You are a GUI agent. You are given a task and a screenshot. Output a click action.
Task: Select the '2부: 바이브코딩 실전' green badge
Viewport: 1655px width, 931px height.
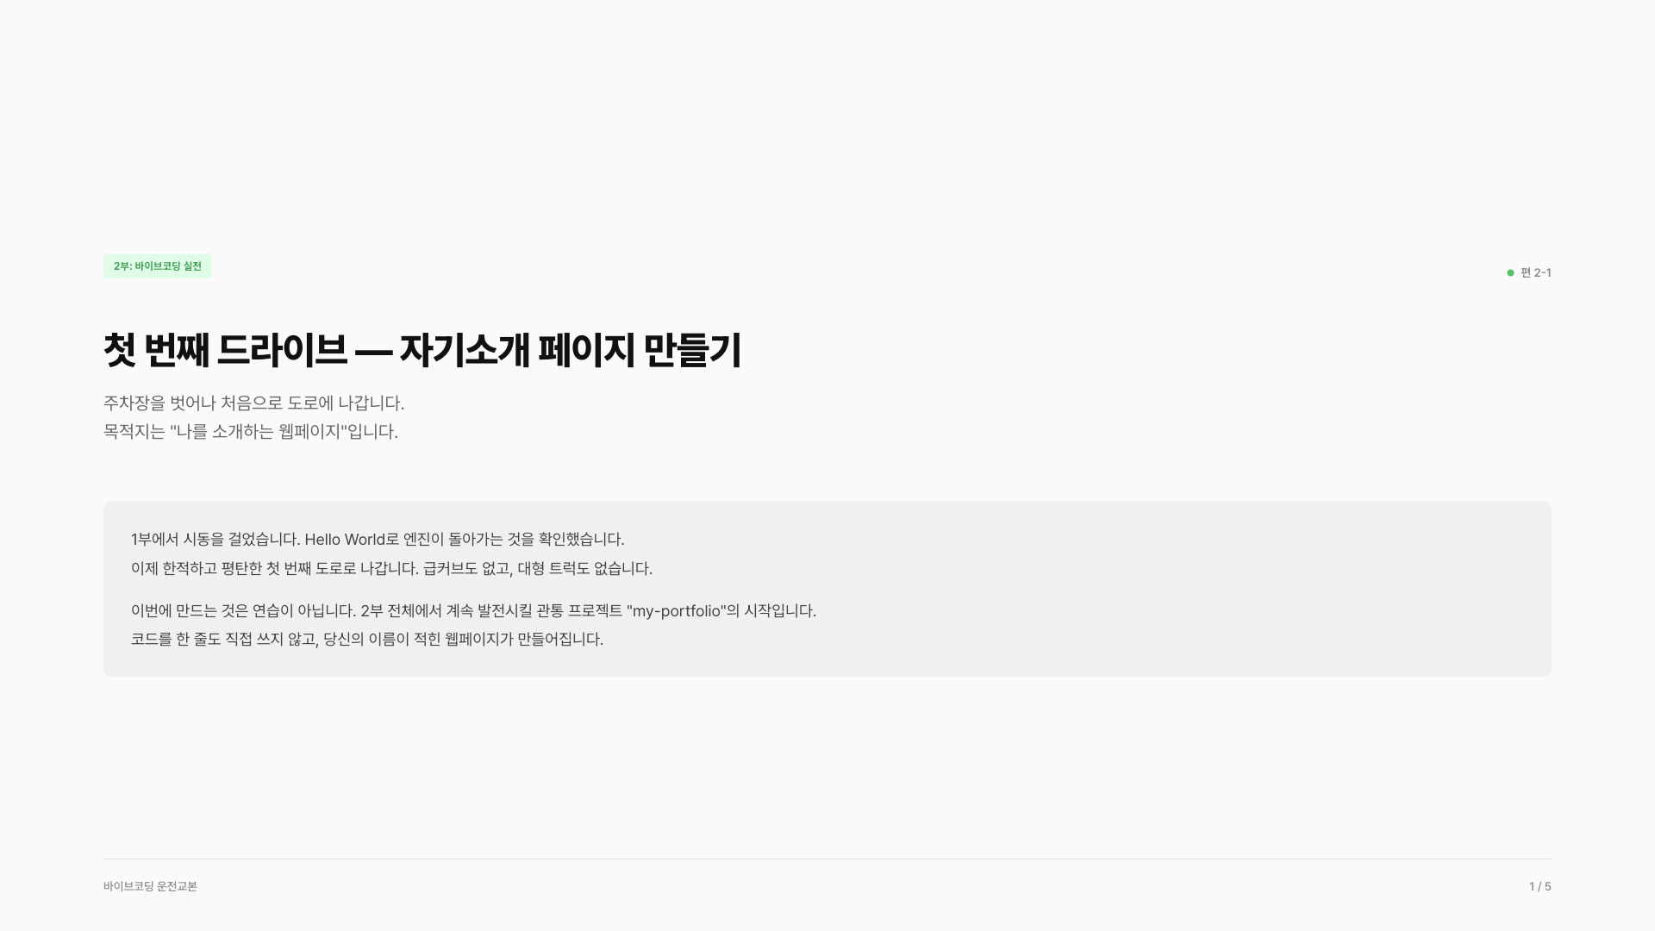[158, 266]
